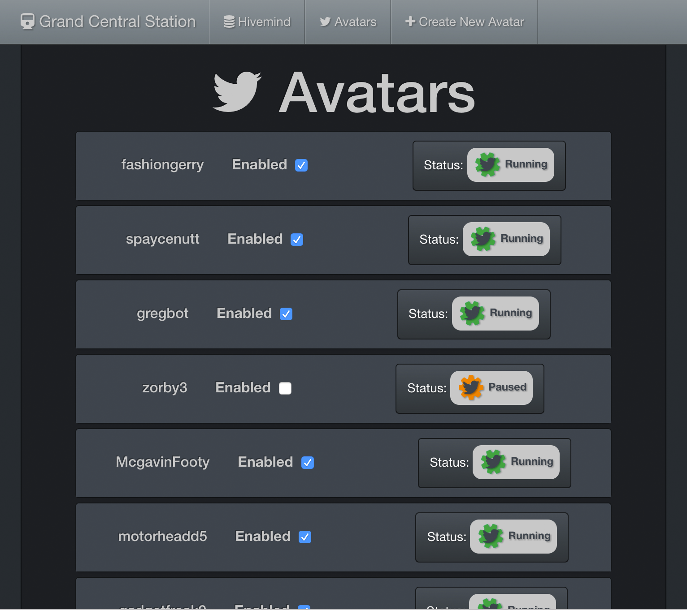Enable the zorby3 avatar checkbox

pyautogui.click(x=285, y=388)
